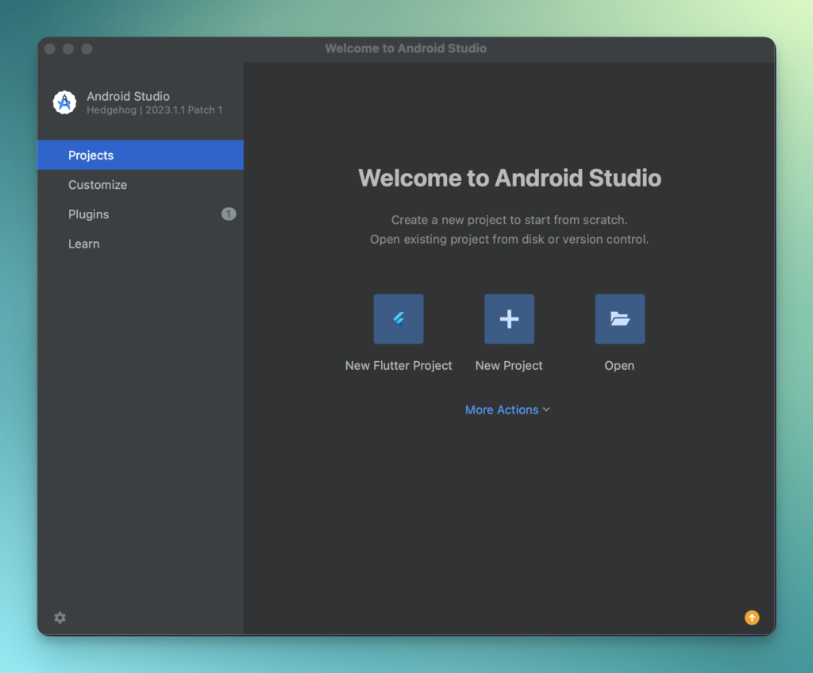Click the New Project label

click(509, 366)
